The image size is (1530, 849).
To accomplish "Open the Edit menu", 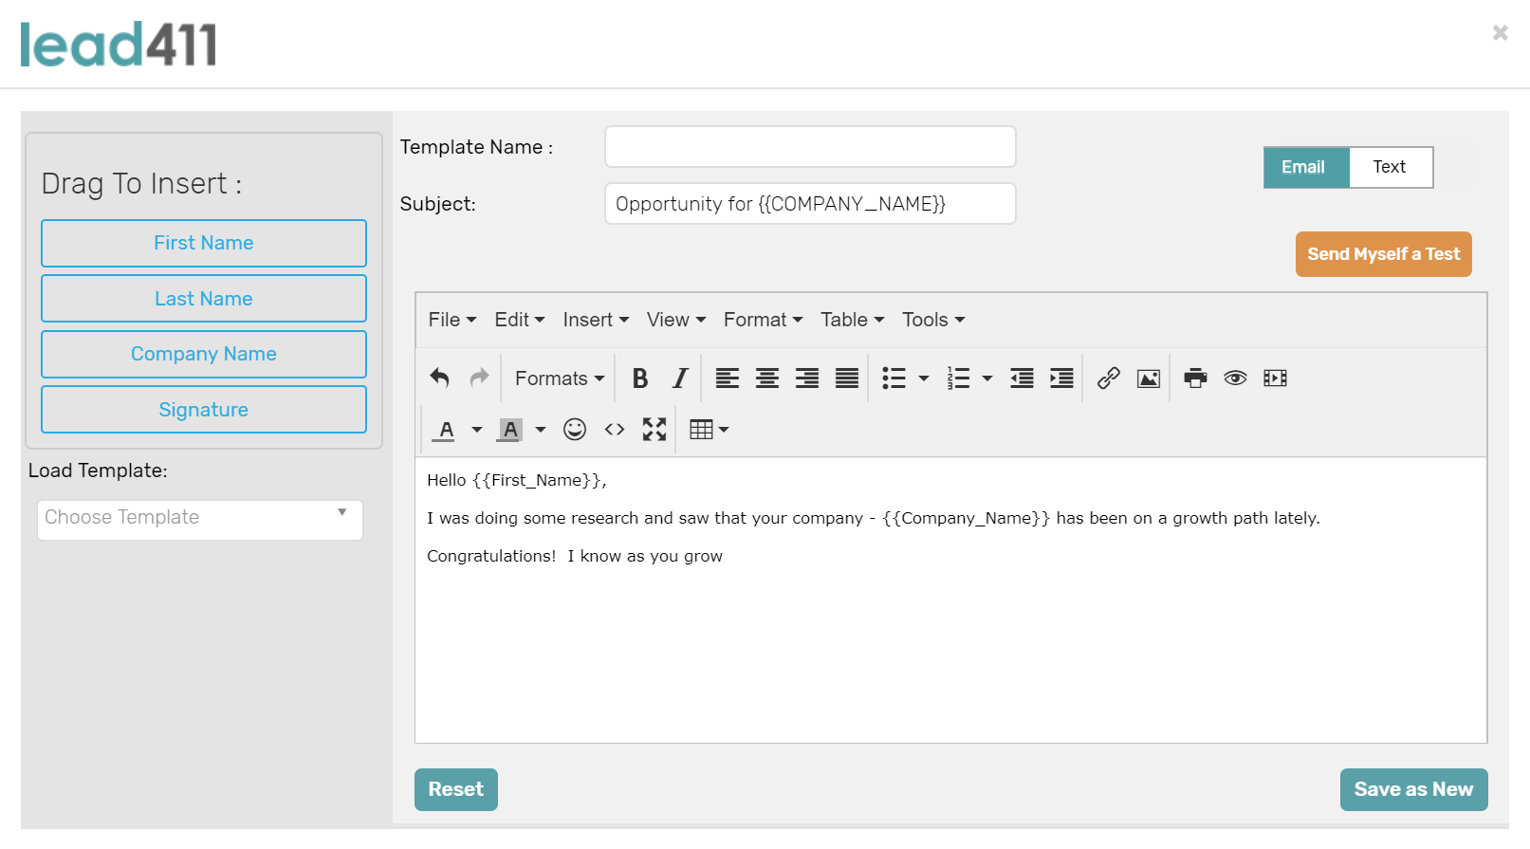I will click(x=520, y=320).
